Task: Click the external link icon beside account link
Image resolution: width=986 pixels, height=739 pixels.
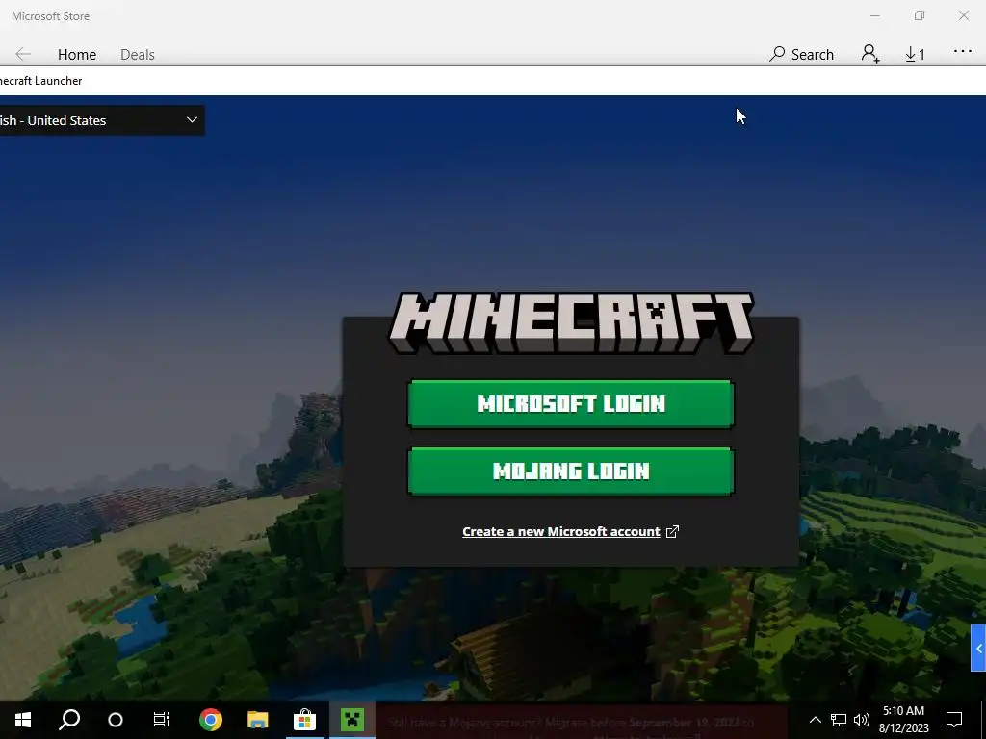Action: point(672,531)
